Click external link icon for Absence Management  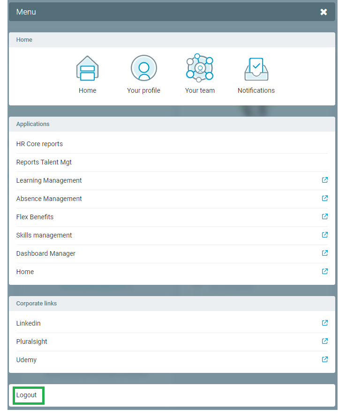point(325,198)
